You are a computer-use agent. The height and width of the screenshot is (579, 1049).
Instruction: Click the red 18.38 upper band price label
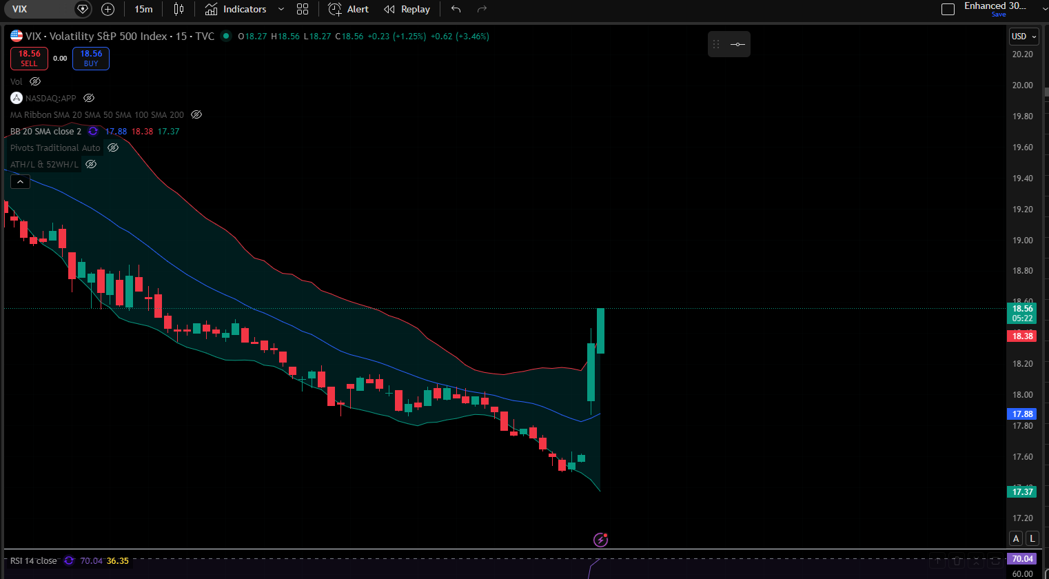[x=1023, y=336]
